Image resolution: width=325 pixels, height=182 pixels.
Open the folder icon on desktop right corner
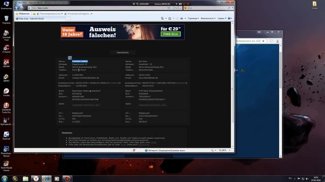click(x=315, y=5)
